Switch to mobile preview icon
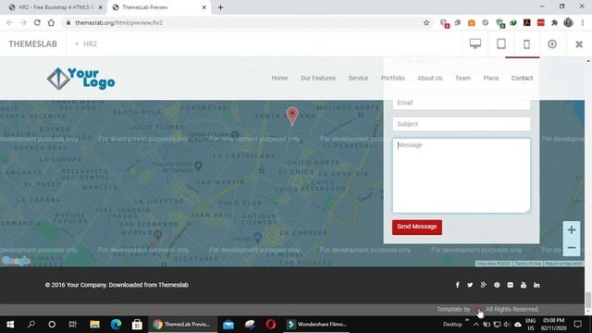Screen dimensions: 592x333 [526, 44]
